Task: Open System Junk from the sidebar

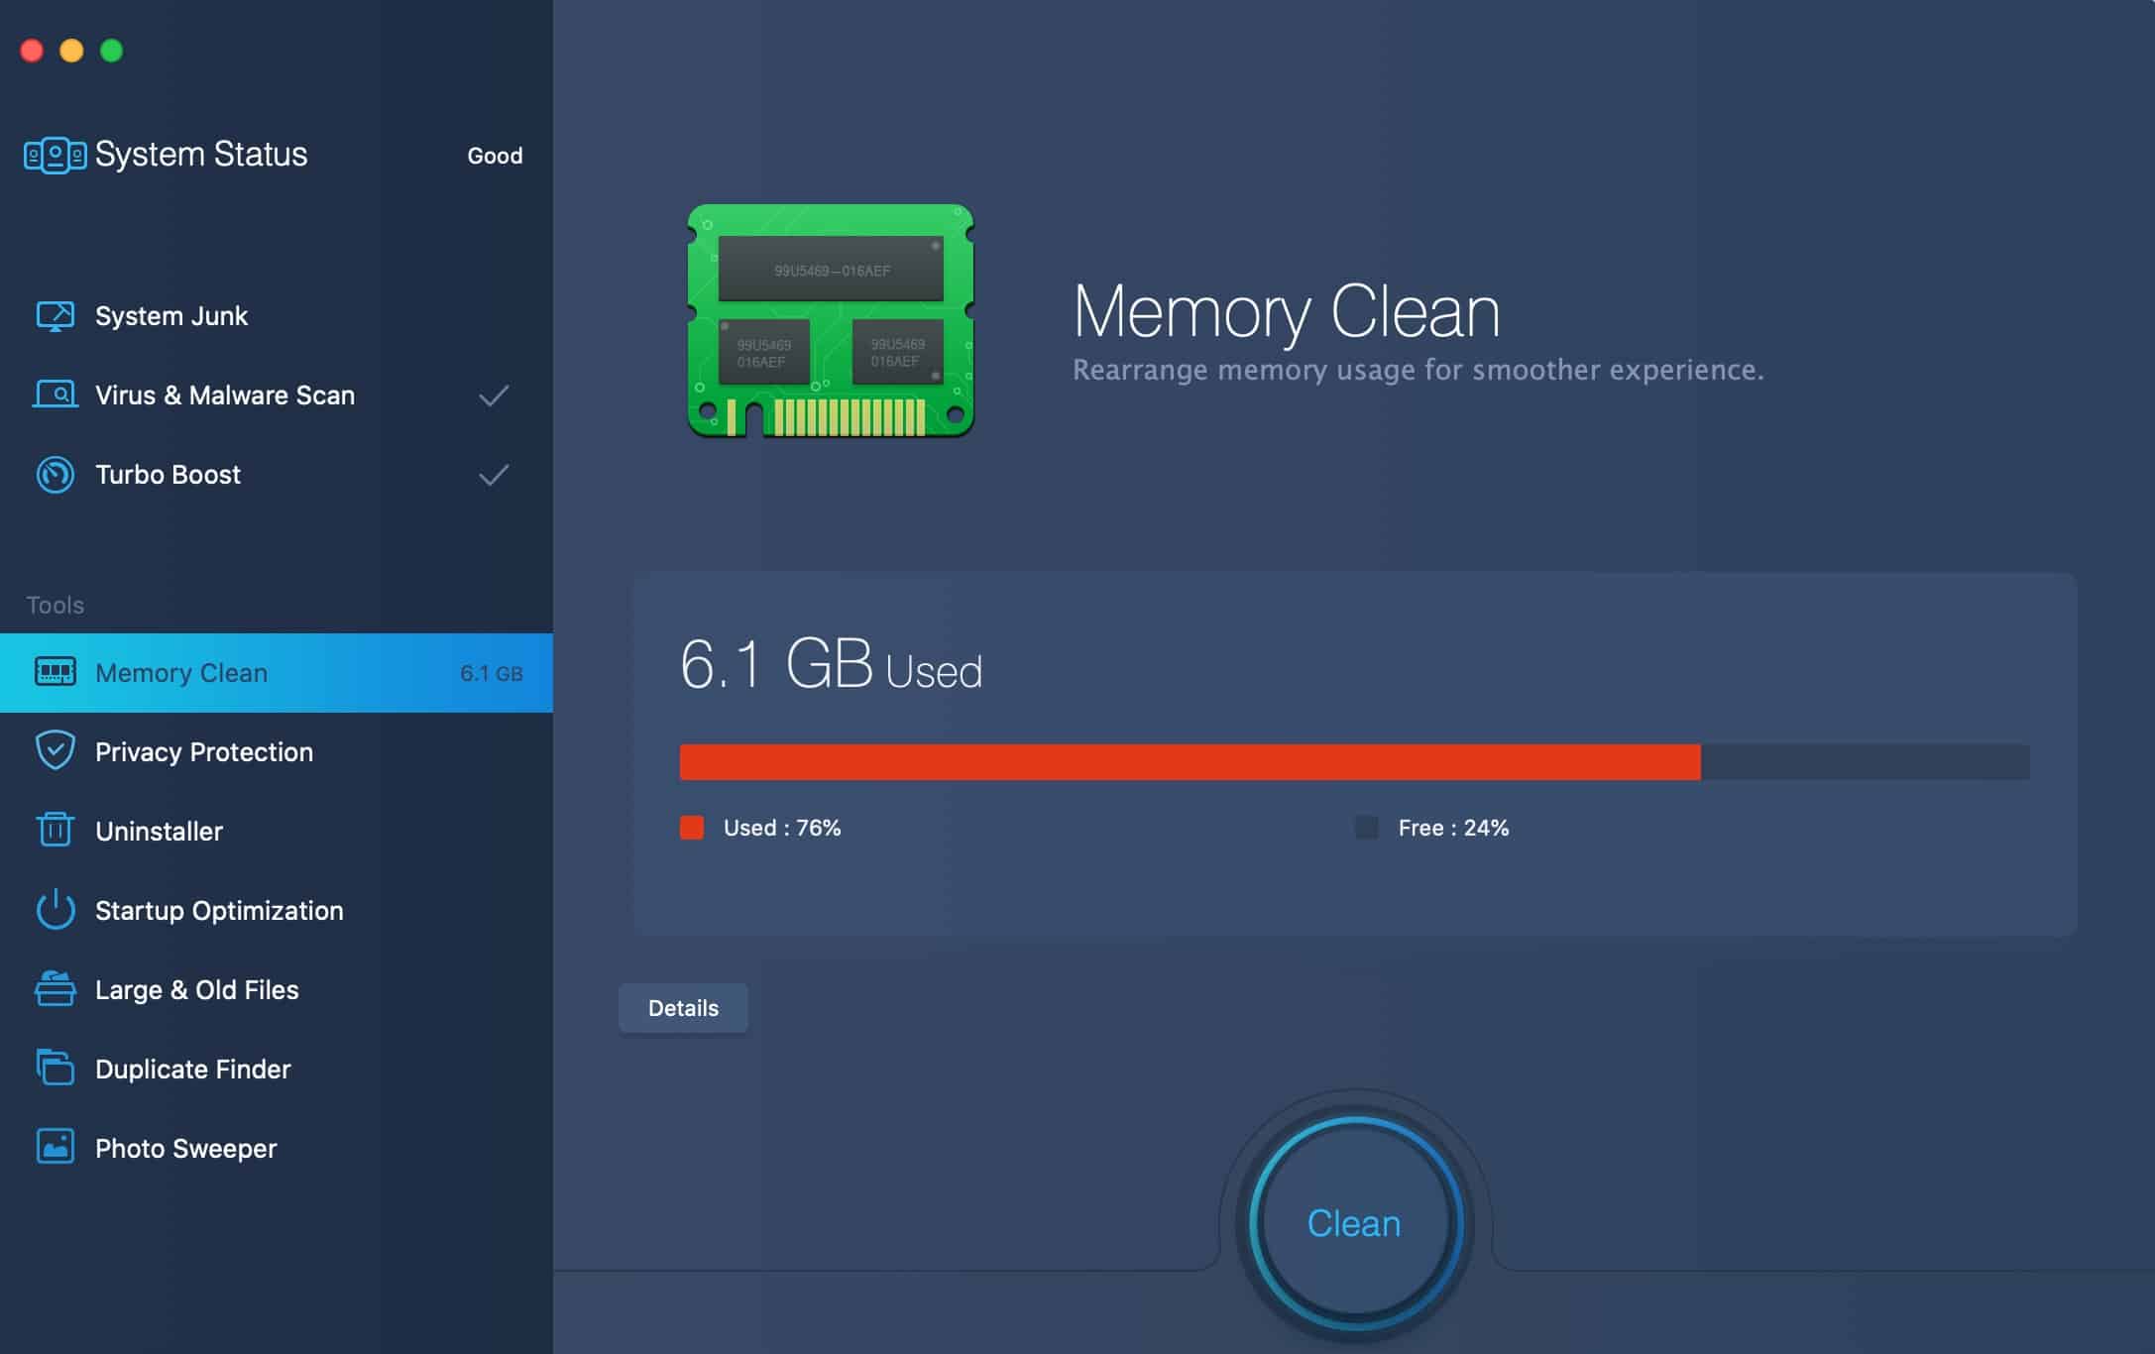Action: (170, 315)
